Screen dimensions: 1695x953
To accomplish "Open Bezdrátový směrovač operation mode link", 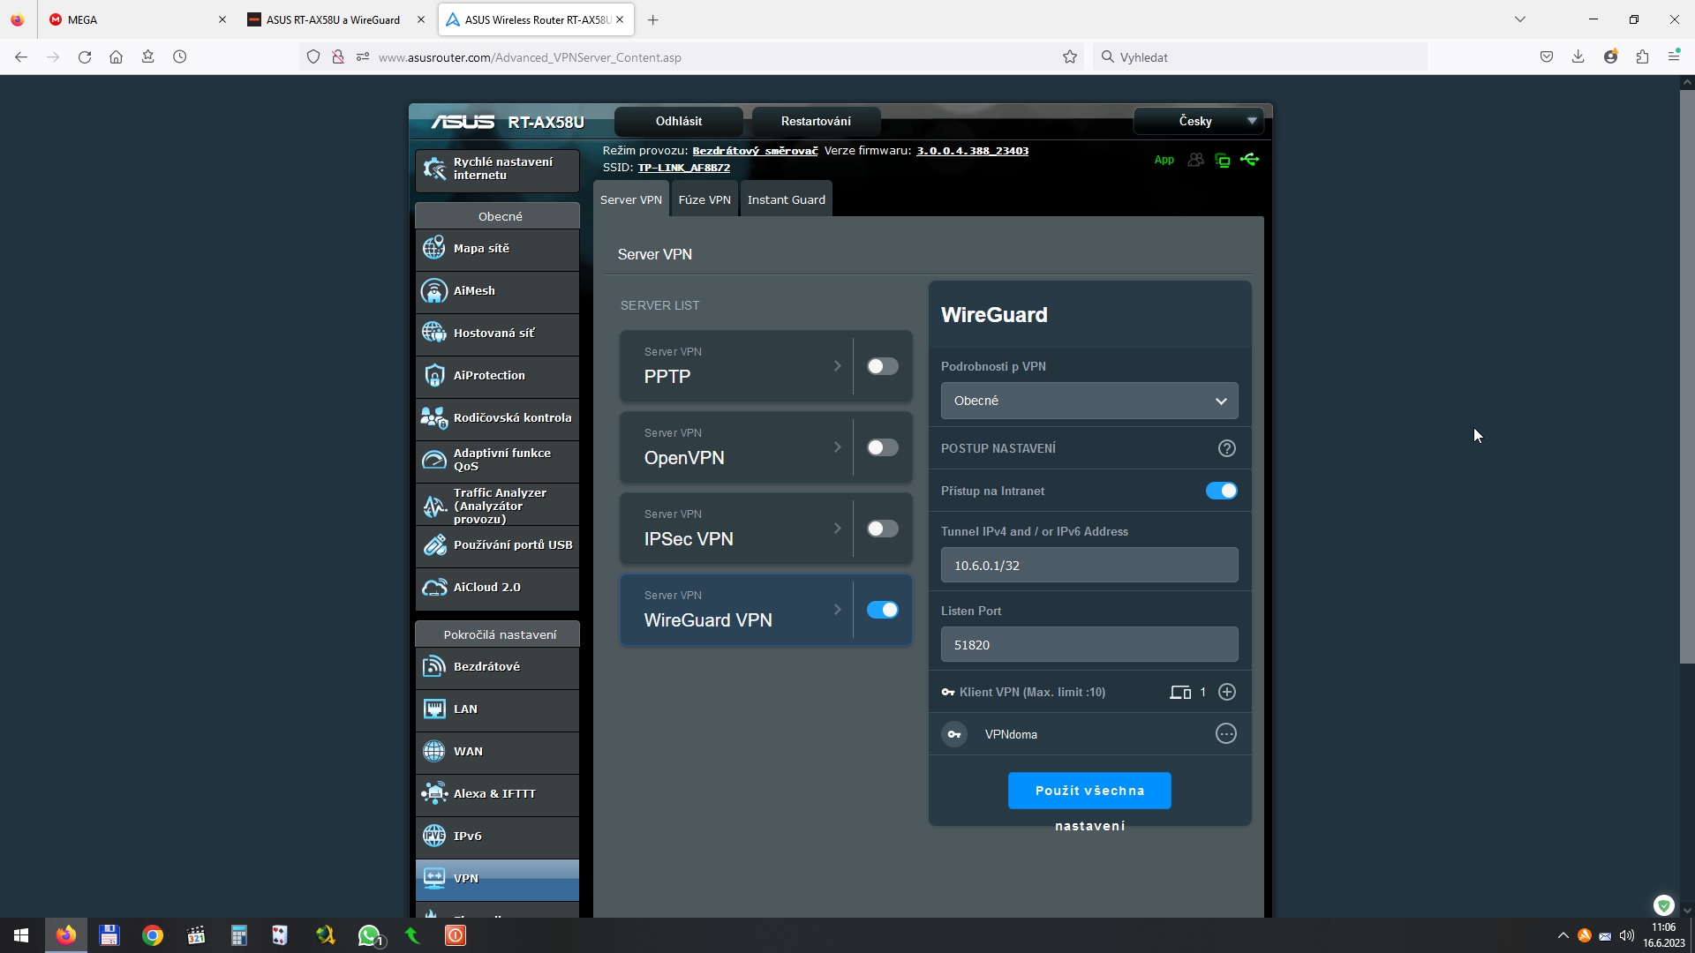I will click(755, 151).
